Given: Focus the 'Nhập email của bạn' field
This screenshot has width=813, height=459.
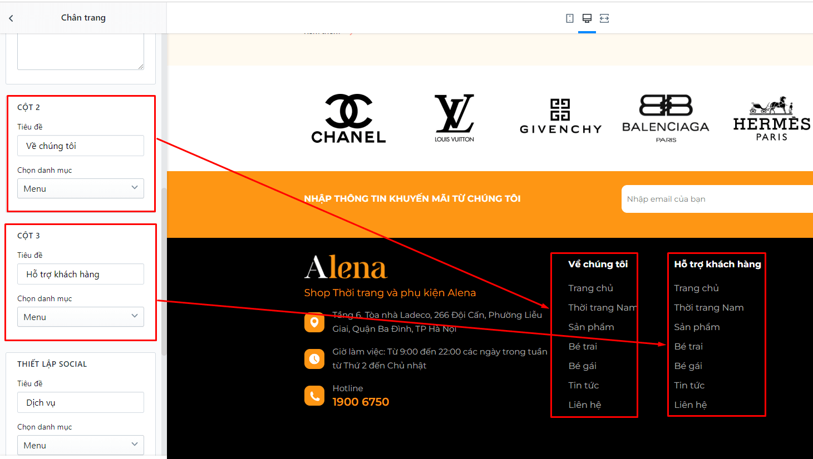Looking at the screenshot, I should [717, 199].
